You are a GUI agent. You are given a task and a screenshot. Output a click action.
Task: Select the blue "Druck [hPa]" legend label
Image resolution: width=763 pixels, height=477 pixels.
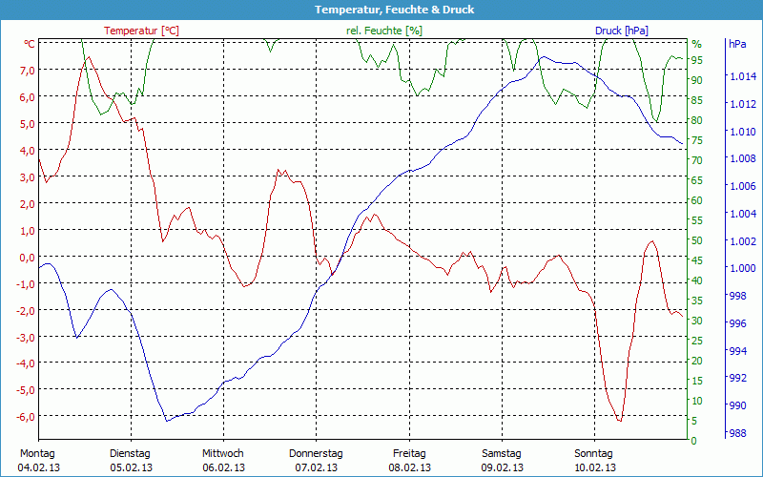click(622, 31)
